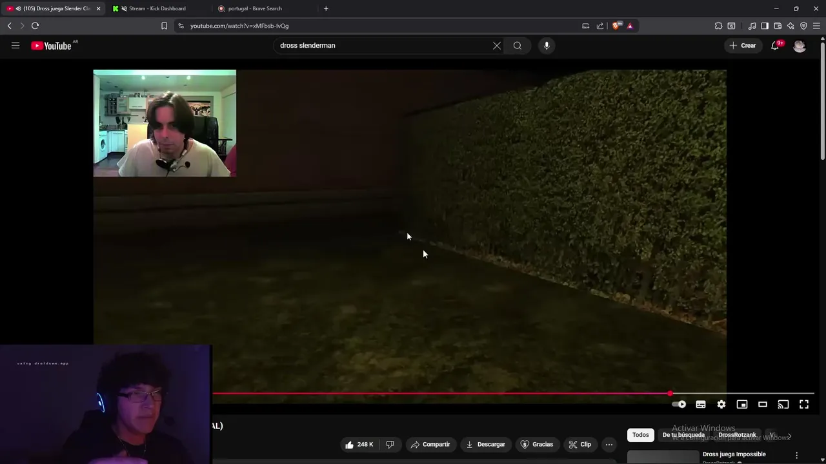Viewport: 826px width, 464px height.
Task: Click the Compartir button
Action: [430, 445]
